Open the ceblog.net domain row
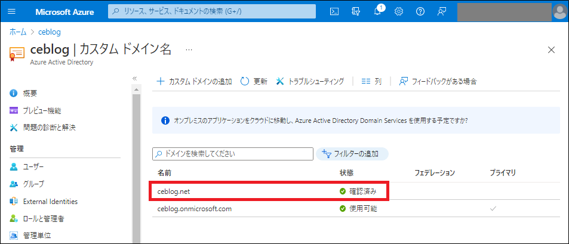This screenshot has width=569, height=244. tap(356, 191)
